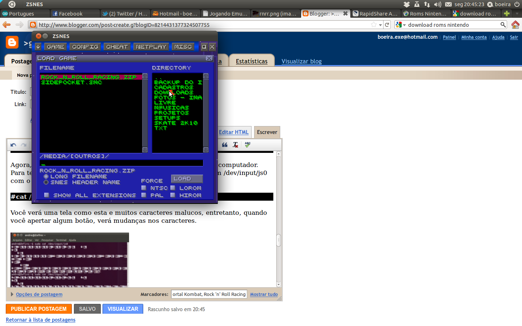The image size is (522, 326).
Task: Close the Blogger tab with its X
Action: (345, 13)
